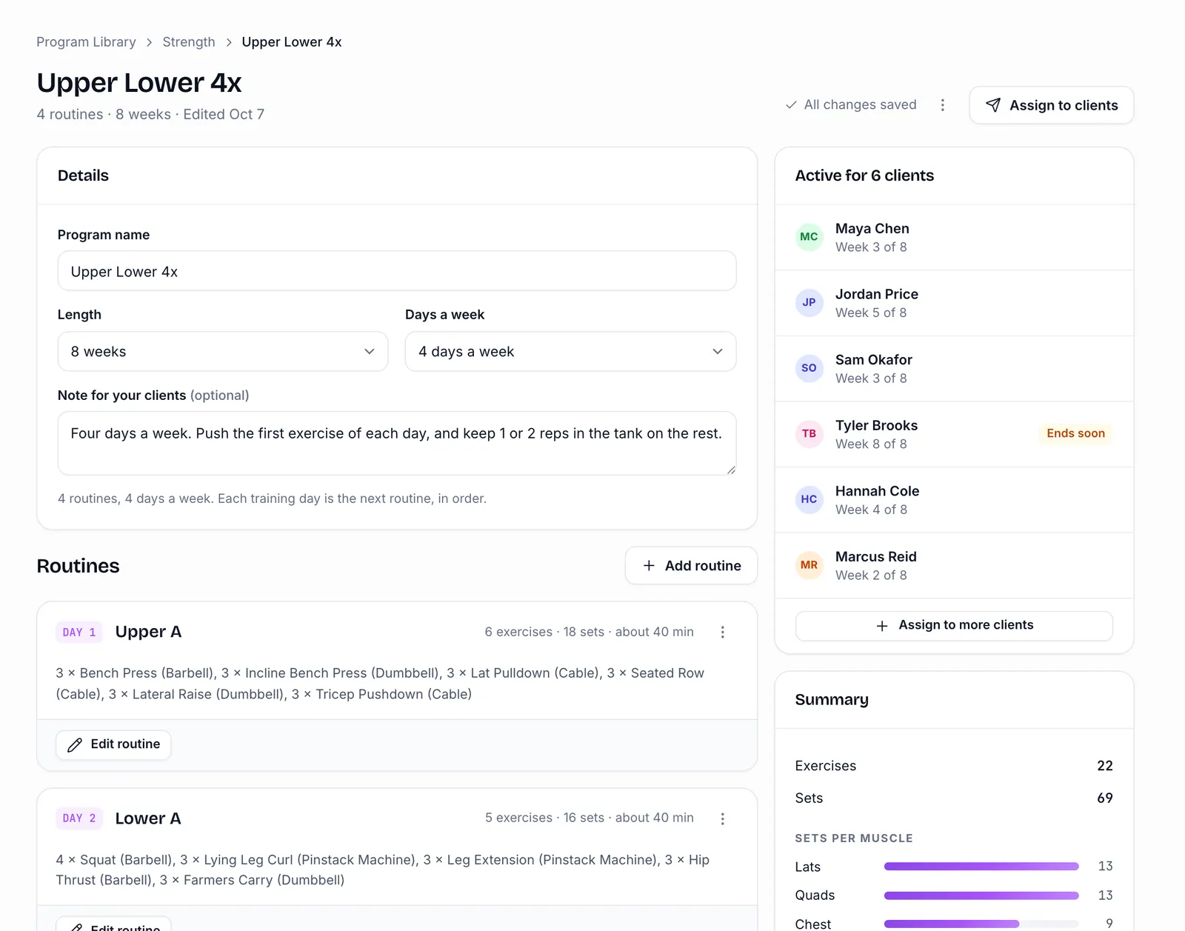Screen dimensions: 1185x931
Task: Click Assign to clients button
Action: point(1052,105)
